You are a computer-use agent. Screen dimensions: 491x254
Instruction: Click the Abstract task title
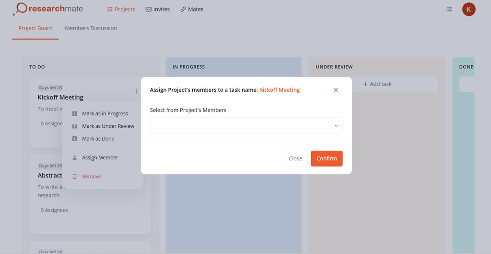click(x=50, y=175)
